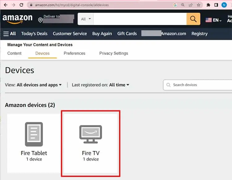Click the Search devices input field
Image resolution: width=232 pixels, height=180 pixels.
click(x=198, y=85)
